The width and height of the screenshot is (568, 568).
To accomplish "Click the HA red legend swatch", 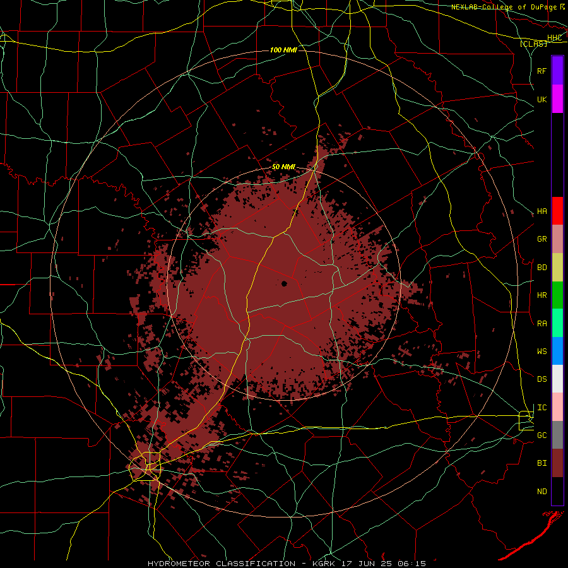I will pos(557,211).
